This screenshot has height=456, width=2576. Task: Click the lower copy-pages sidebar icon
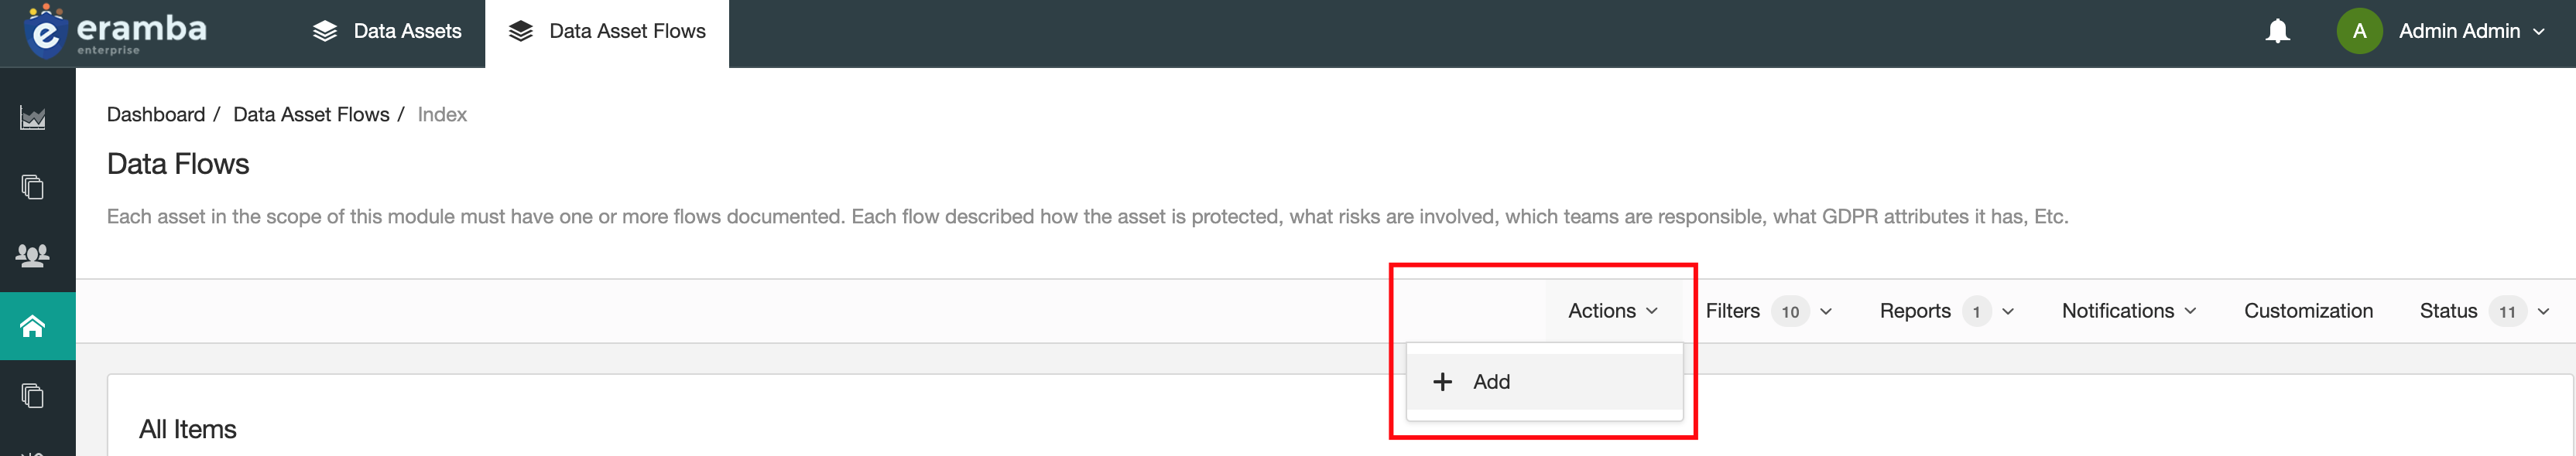pos(33,396)
